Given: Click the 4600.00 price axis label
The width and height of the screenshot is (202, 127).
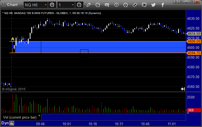Looking at the screenshot, I should click(x=193, y=48).
